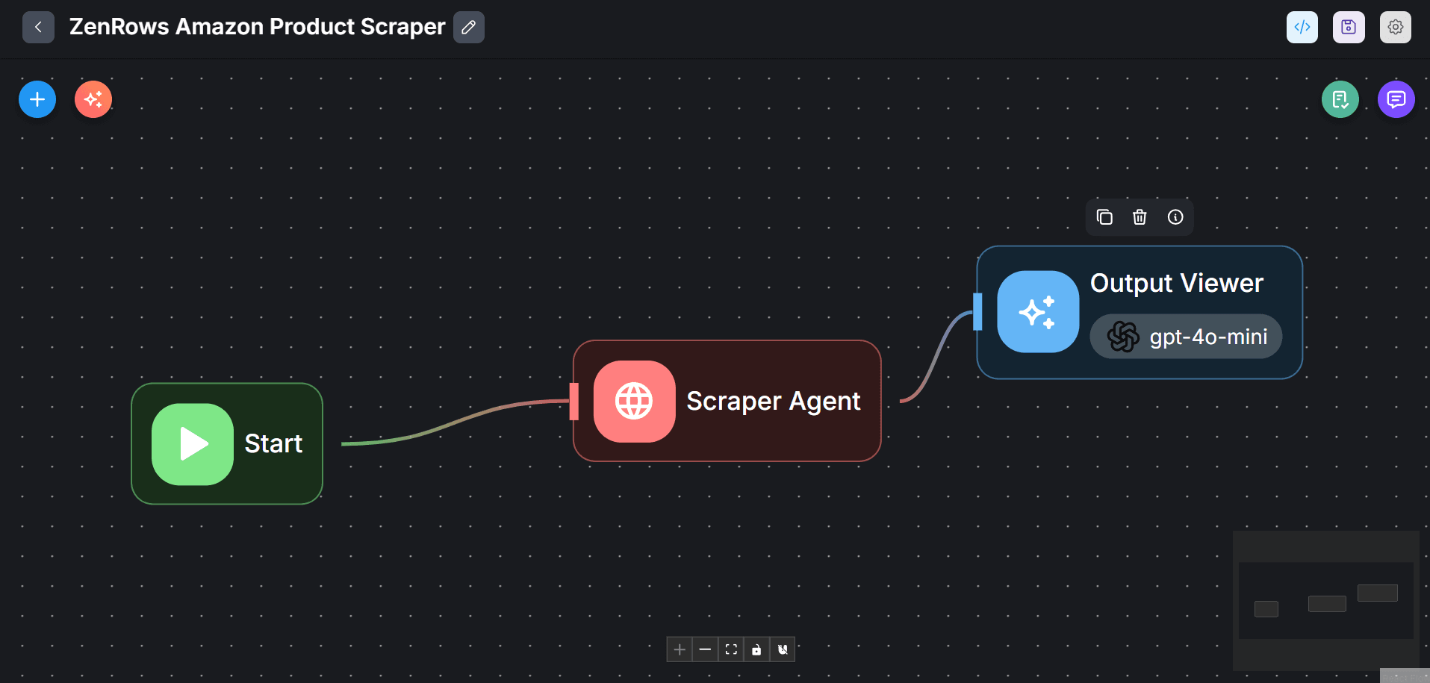Viewport: 1430px width, 683px height.
Task: Select the Output Viewer node title
Action: click(x=1177, y=283)
